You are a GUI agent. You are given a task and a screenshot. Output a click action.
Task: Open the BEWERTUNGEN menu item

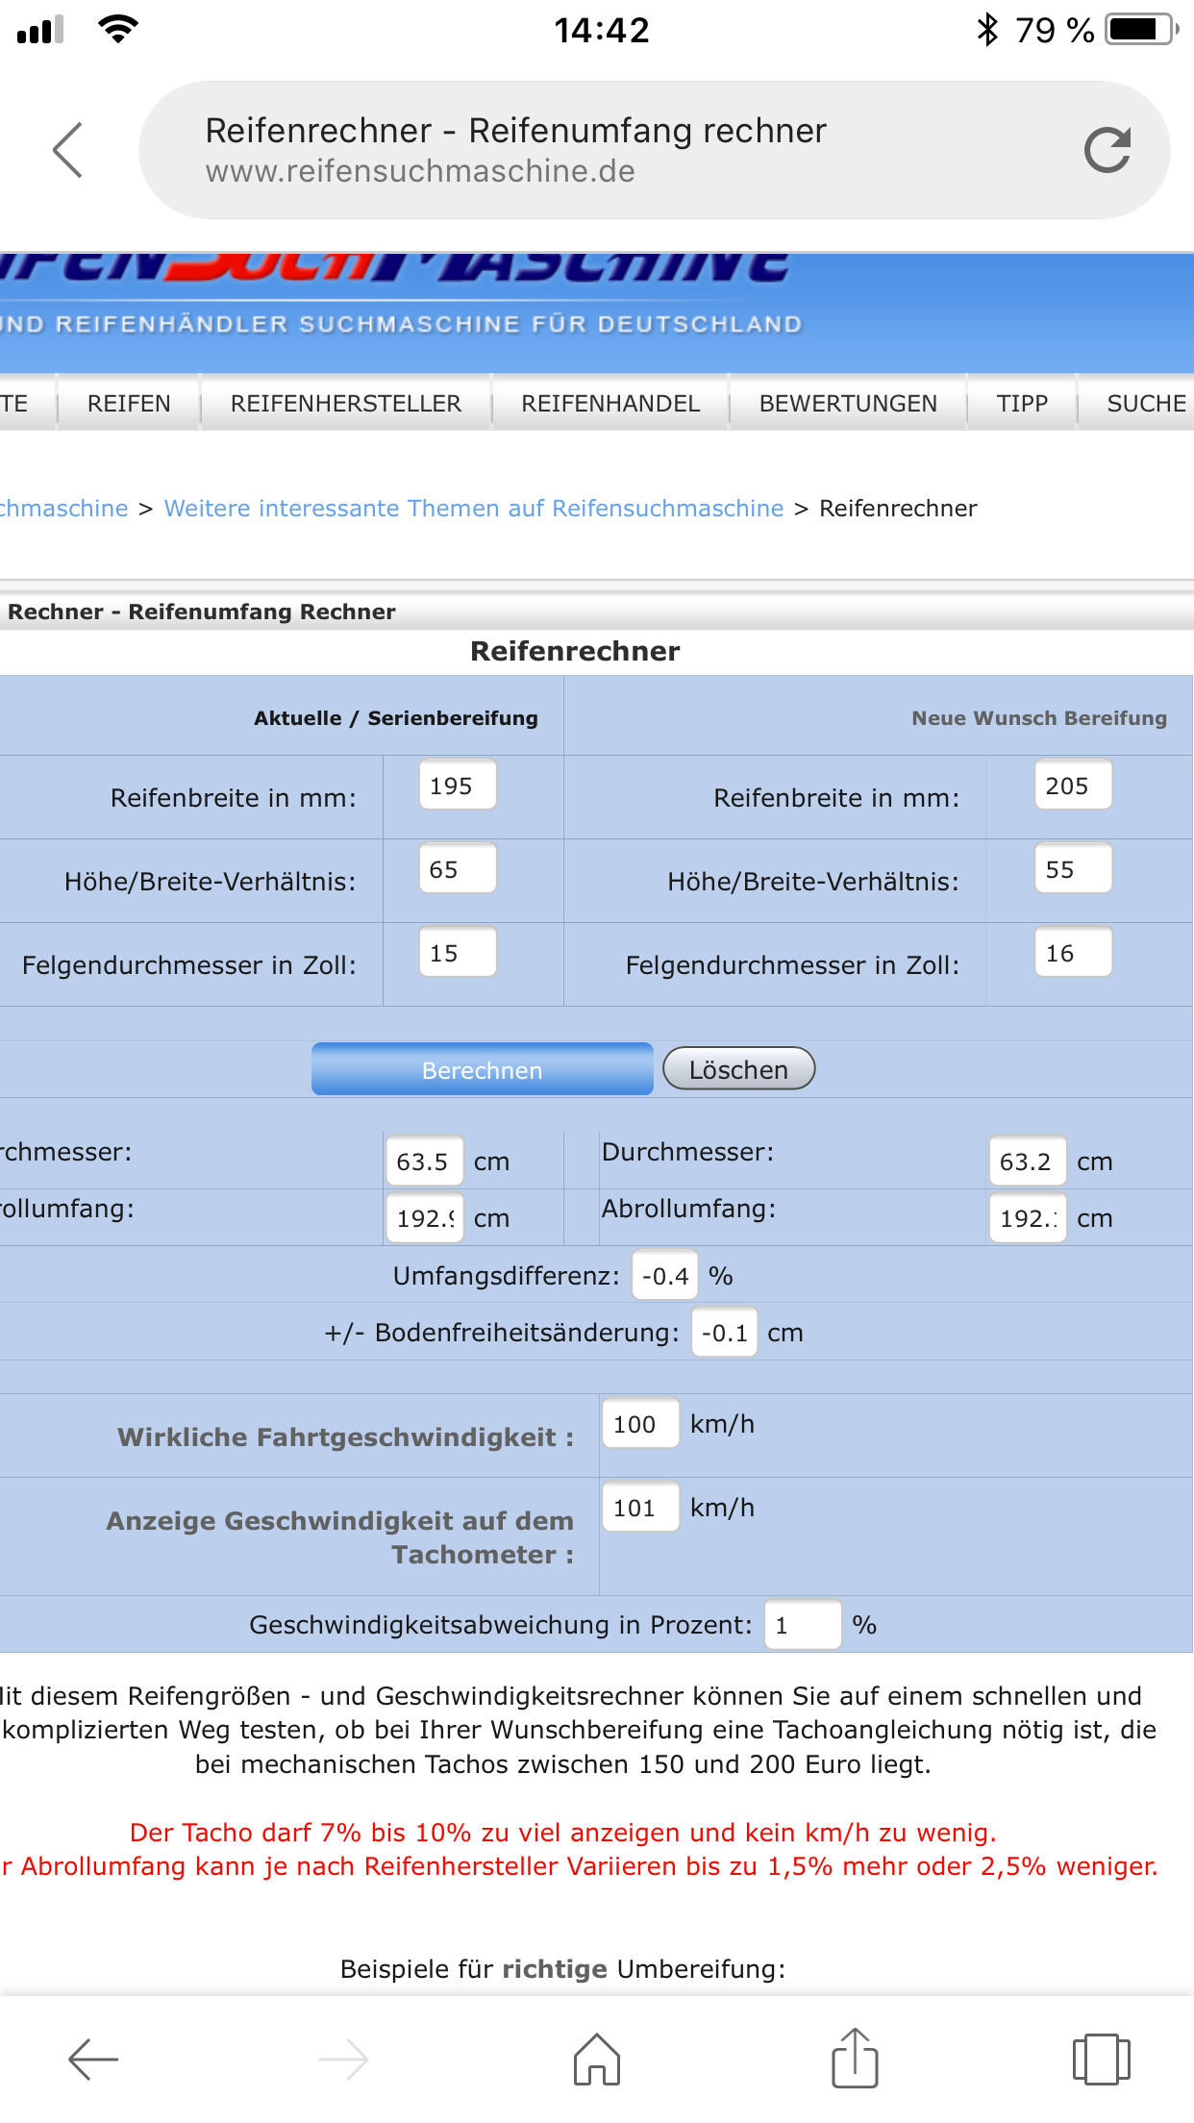click(848, 403)
